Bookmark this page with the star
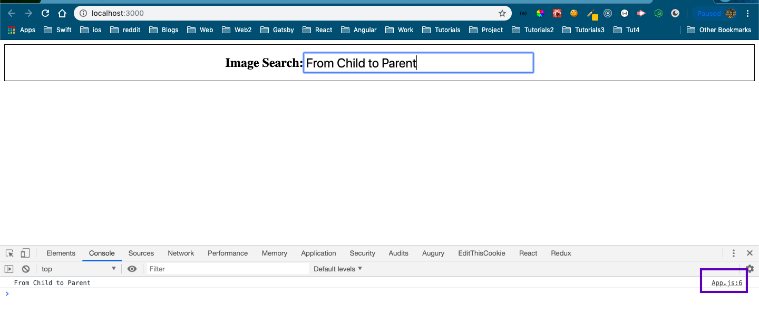Screen dimensions: 759x313 point(502,13)
